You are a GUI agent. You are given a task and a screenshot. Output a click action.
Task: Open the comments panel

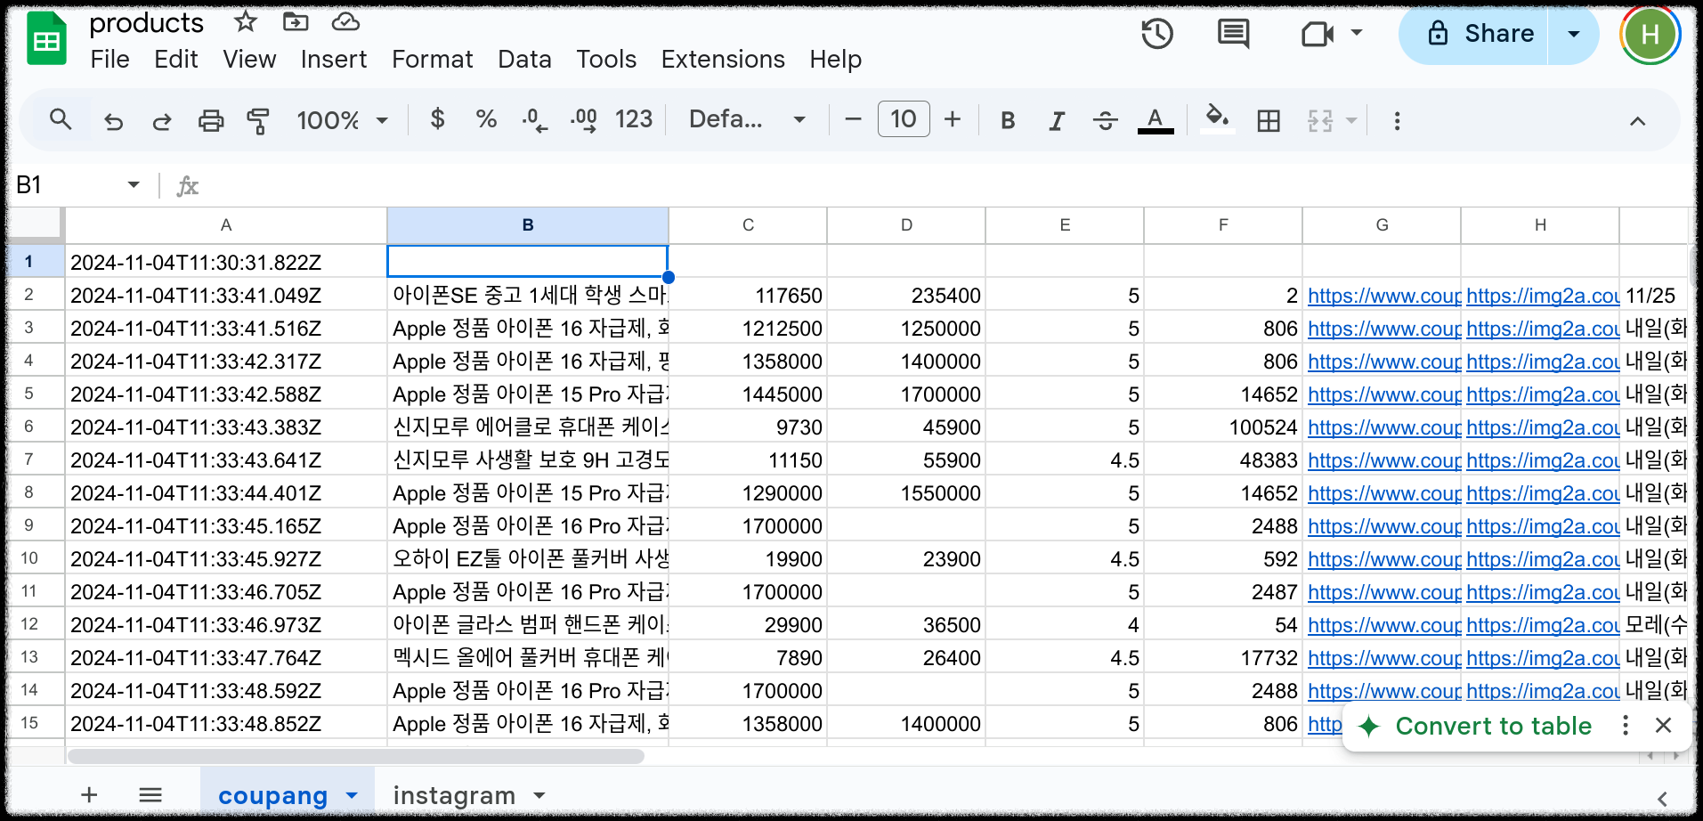tap(1233, 35)
